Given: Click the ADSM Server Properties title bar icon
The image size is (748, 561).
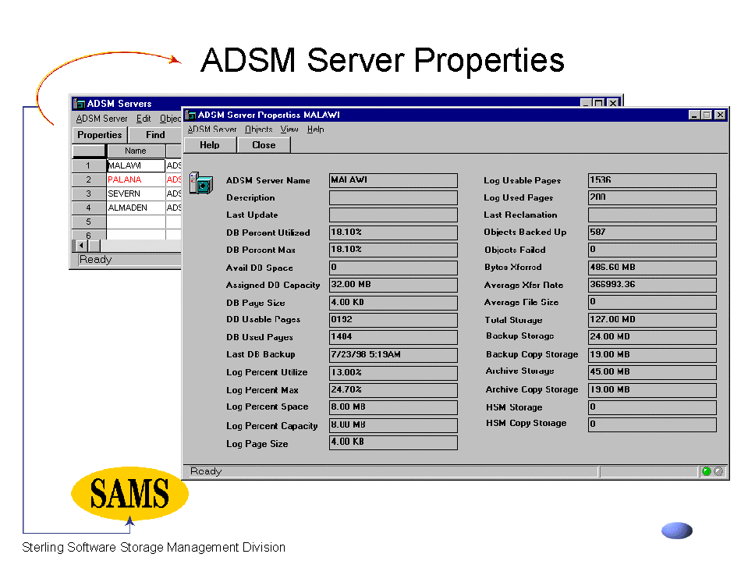Looking at the screenshot, I should 190,115.
